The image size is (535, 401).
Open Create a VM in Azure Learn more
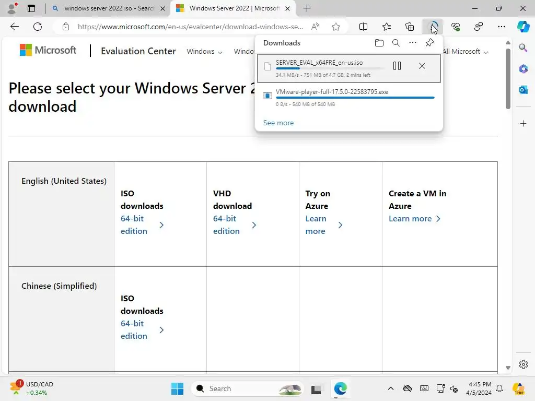point(414,219)
